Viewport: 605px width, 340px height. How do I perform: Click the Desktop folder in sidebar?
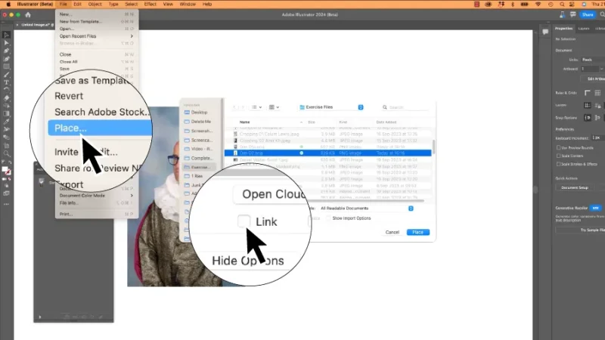click(200, 112)
